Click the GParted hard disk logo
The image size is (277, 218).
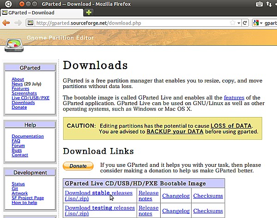tap(14, 45)
